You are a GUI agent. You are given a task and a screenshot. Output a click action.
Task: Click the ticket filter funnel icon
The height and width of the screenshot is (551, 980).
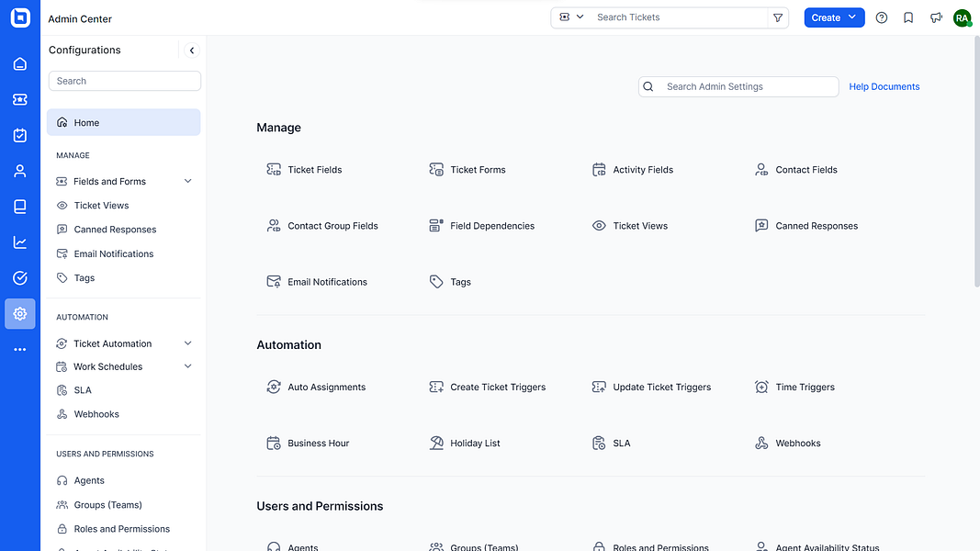[x=778, y=17]
